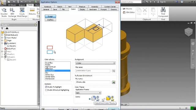Image resolution: width=196 pixels, height=110 pixels.
Task: Click the navigation wheel on nav bar
Action: (193, 44)
